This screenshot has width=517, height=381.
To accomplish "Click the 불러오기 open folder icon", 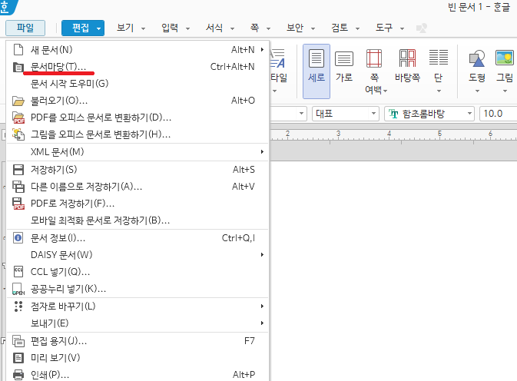I will pos(18,101).
